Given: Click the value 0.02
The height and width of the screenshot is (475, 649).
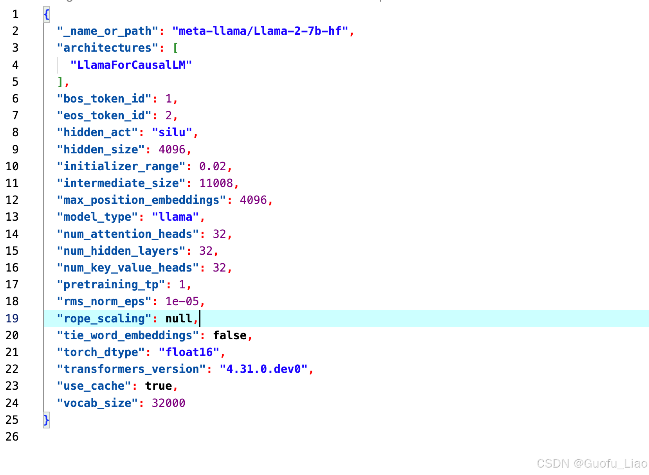Looking at the screenshot, I should (x=213, y=166).
